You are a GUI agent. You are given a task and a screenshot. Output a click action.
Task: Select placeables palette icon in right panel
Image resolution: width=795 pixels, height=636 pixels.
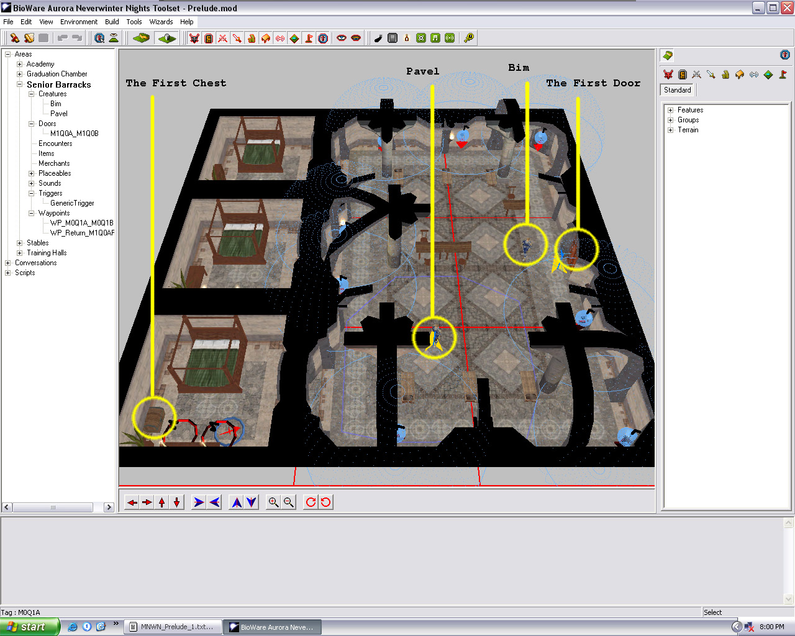coord(740,75)
